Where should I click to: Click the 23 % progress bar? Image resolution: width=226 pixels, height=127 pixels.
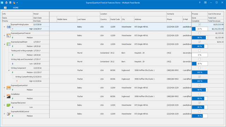pyautogui.click(x=200, y=29)
